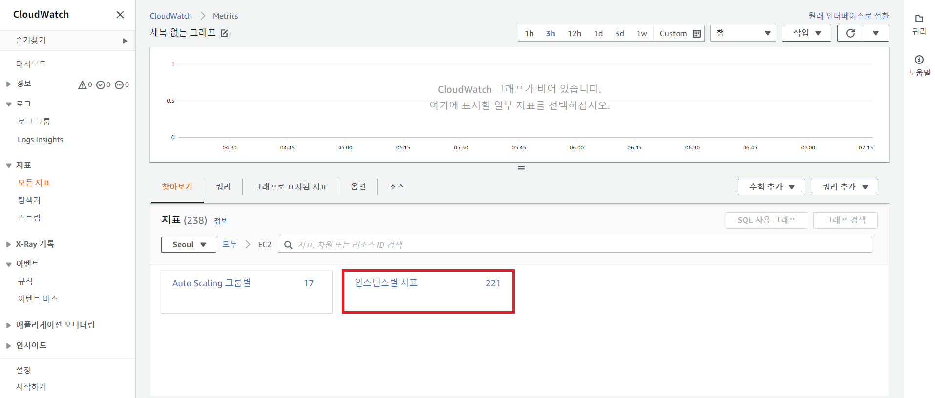Open 설정 in sidebar
This screenshot has height=398, width=935.
click(x=23, y=370)
